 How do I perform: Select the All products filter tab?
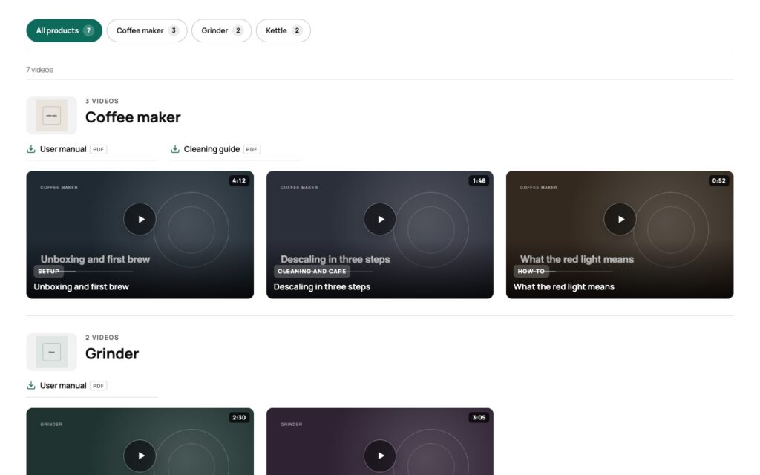(x=64, y=30)
